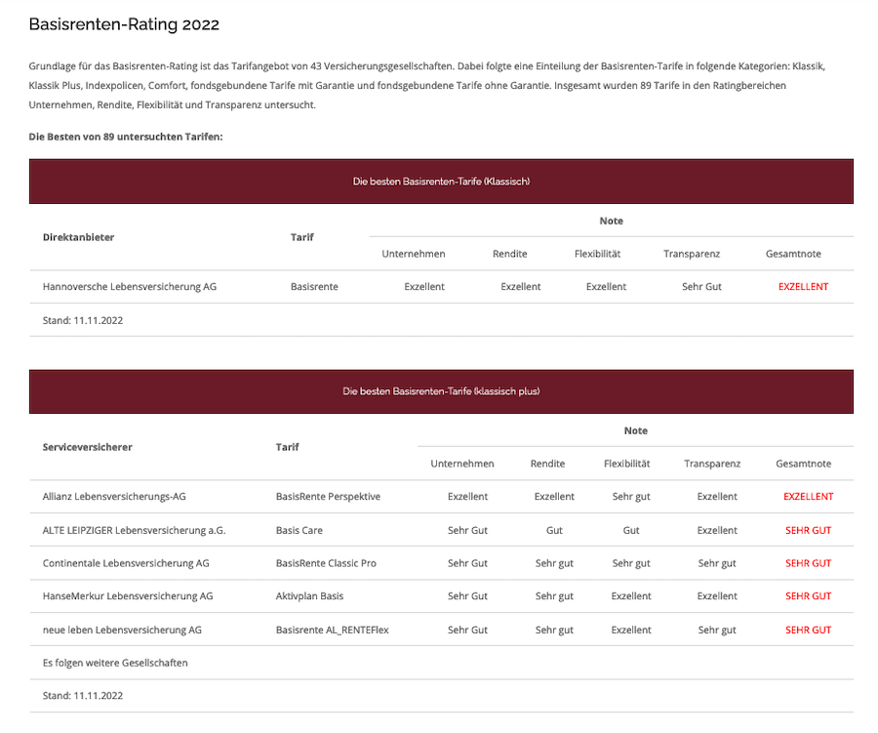
Task: Click Hannoversche's 'Sehr Gut' Transparenz grade
Action: pyautogui.click(x=701, y=287)
